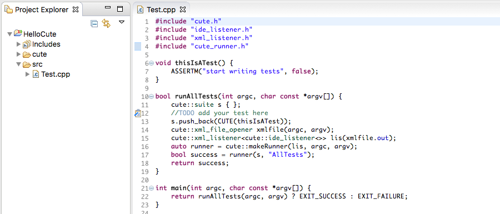Viewport: 500px width, 214px height.
Task: Click the blue marker beside line 4
Action: [x=138, y=47]
